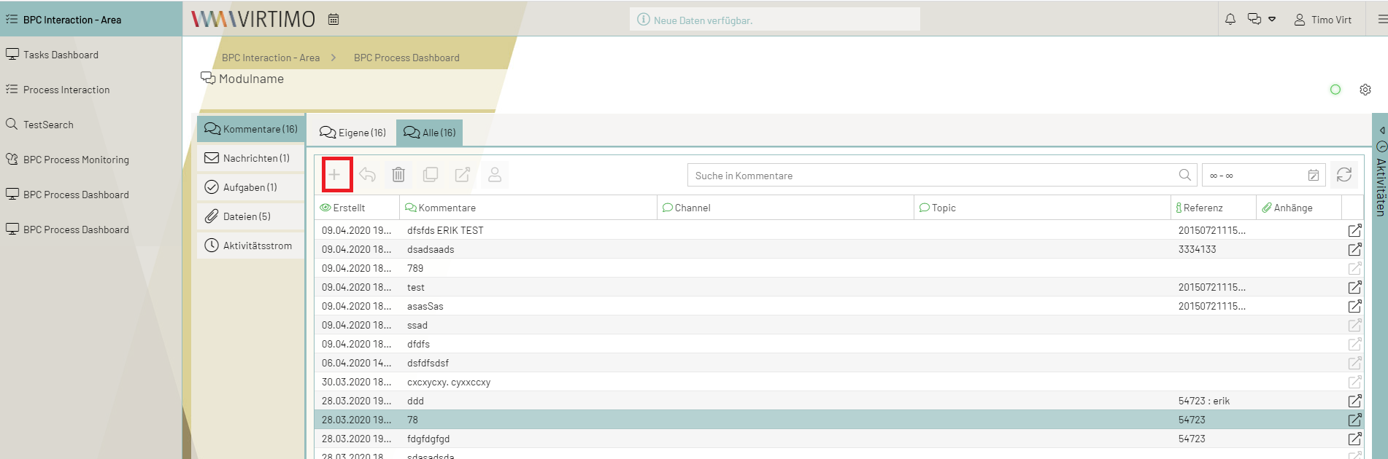Image resolution: width=1388 pixels, height=459 pixels.
Task: Open Timo Virt user profile
Action: coord(1323,20)
